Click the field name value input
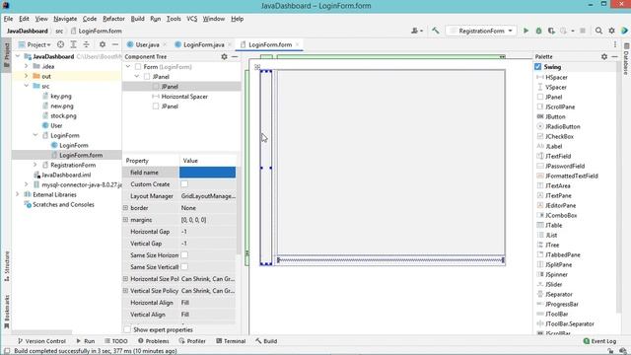Viewport: 631px width, 355px height. [207, 173]
